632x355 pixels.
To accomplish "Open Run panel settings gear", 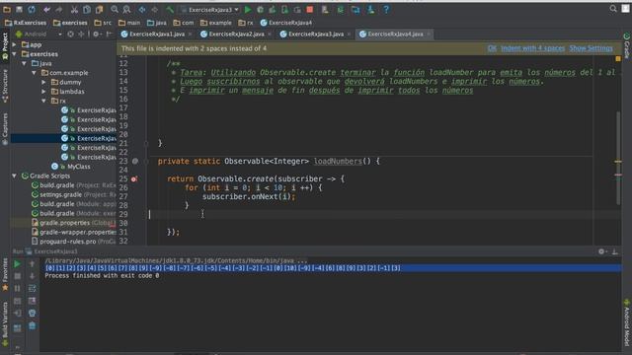I will pyautogui.click(x=601, y=251).
